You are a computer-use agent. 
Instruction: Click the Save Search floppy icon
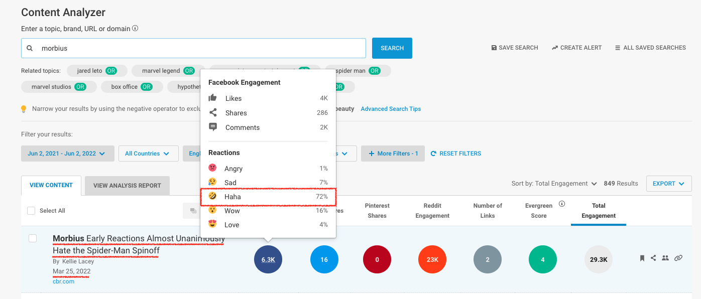(x=494, y=48)
